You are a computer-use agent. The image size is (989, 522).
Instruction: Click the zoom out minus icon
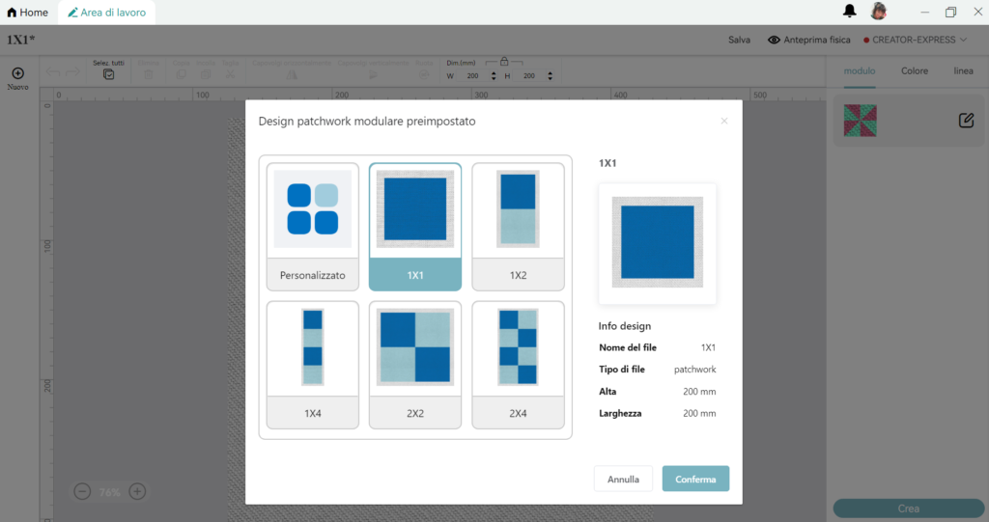[x=82, y=492]
